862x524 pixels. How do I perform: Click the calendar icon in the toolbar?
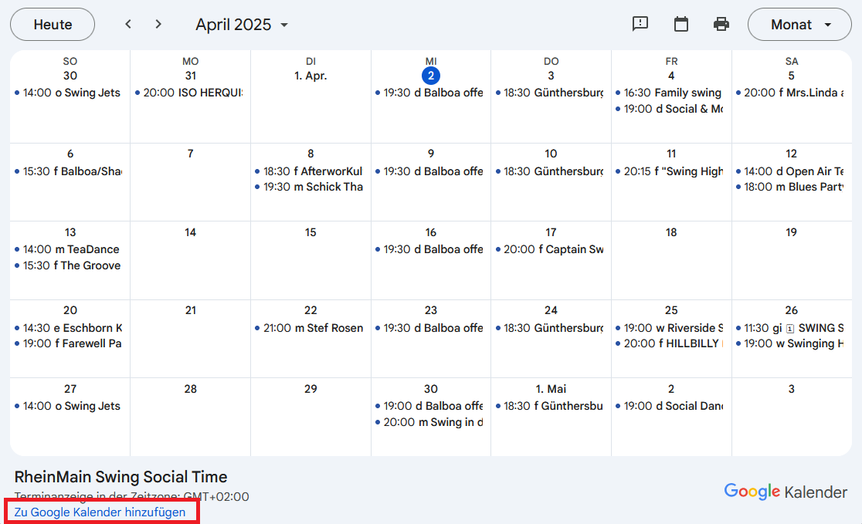click(x=681, y=24)
